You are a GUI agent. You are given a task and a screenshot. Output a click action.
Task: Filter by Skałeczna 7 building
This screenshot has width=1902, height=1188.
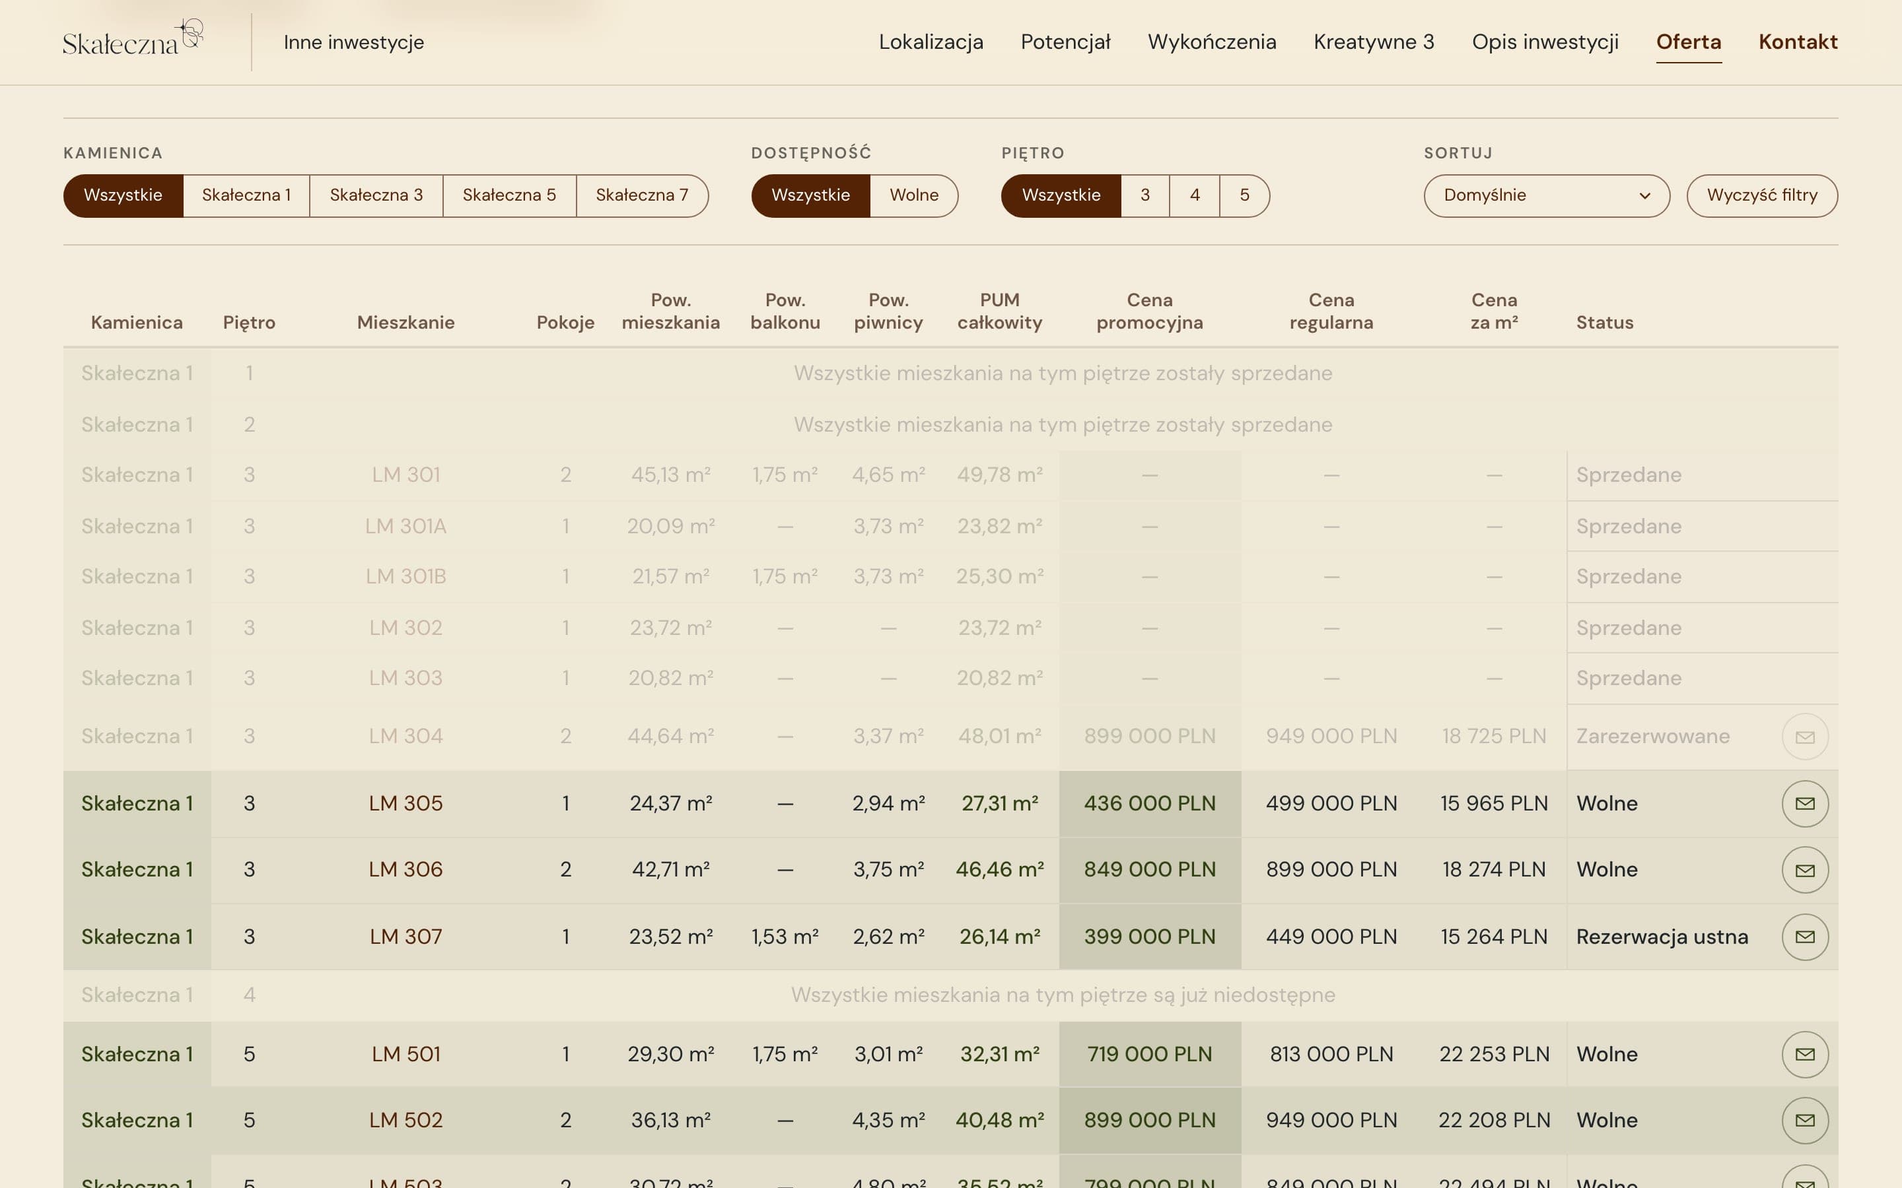click(x=642, y=195)
